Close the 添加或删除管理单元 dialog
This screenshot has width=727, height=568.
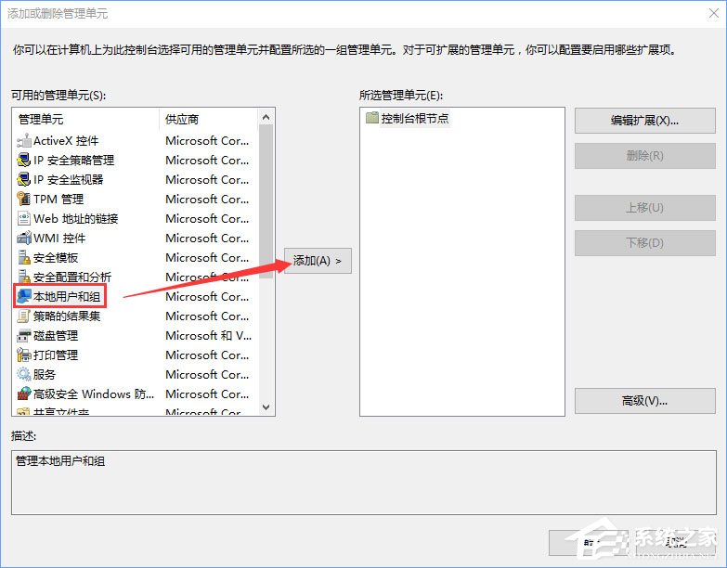click(714, 13)
